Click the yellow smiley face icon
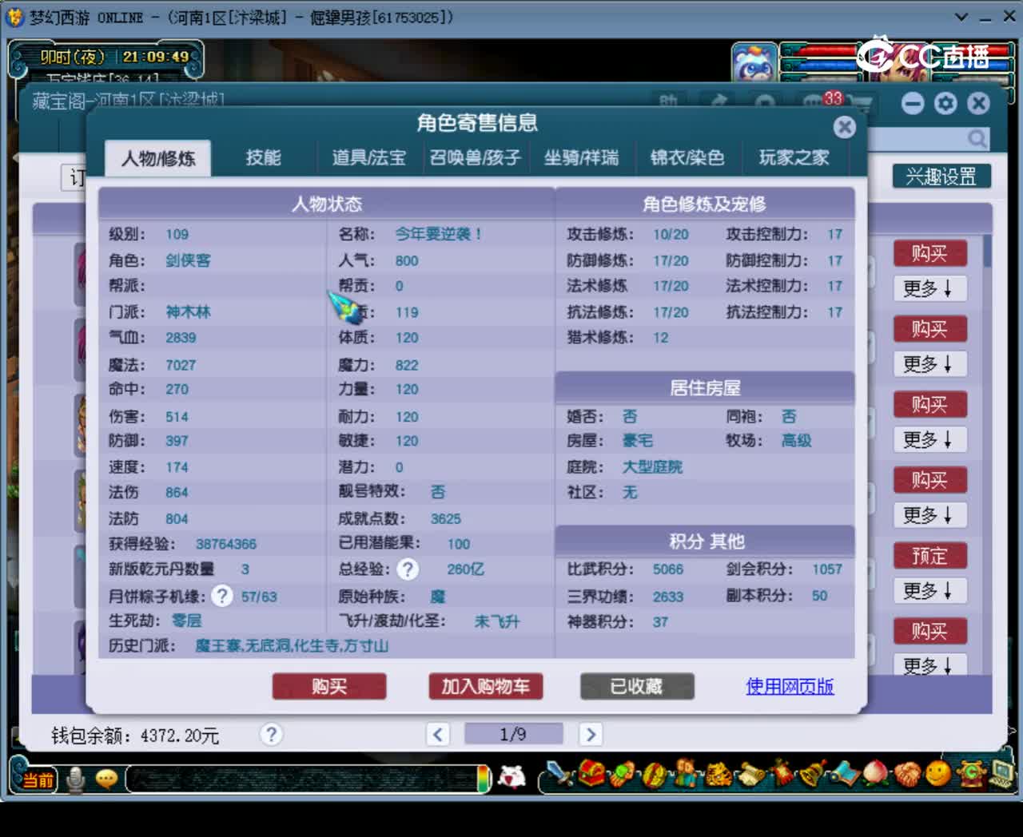 [x=938, y=773]
